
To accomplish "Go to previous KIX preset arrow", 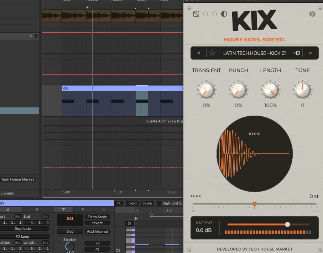I will tap(198, 53).
